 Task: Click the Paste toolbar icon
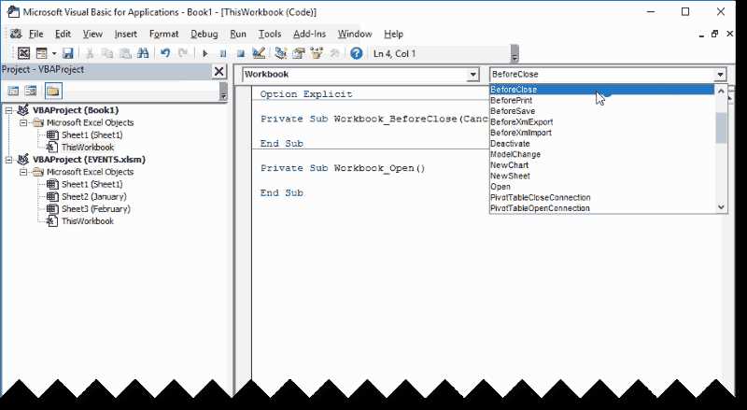(x=125, y=53)
